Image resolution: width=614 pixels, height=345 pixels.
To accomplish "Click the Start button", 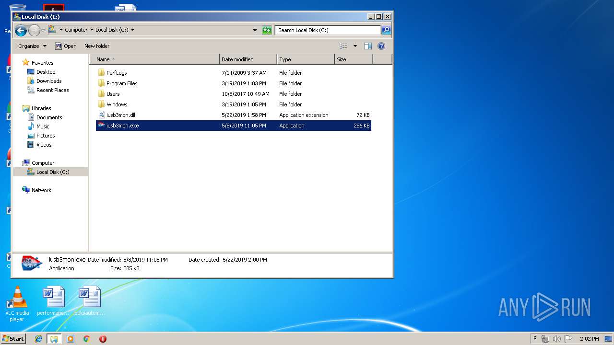I will [13, 339].
